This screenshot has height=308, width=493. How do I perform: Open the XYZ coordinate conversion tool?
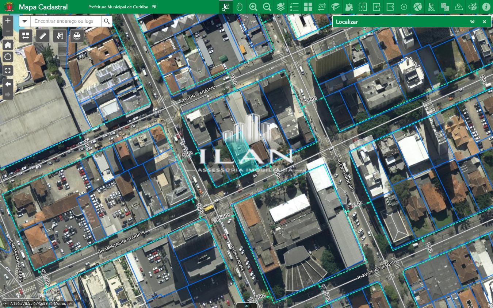[x=322, y=7]
